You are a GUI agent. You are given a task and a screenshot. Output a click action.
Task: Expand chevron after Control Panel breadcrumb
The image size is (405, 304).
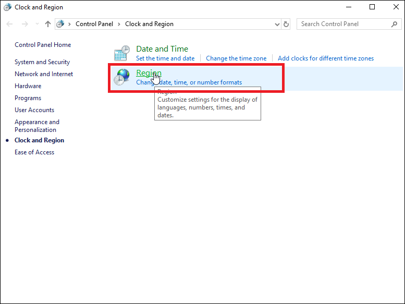[119, 25]
